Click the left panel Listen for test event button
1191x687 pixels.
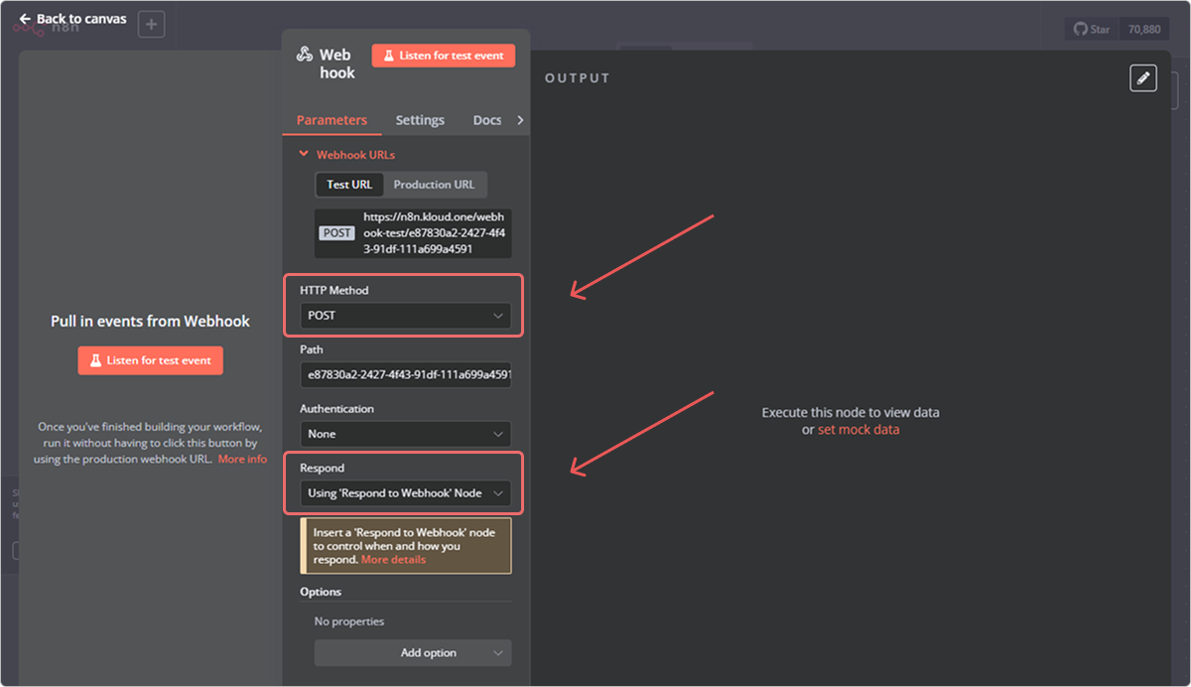tap(151, 360)
